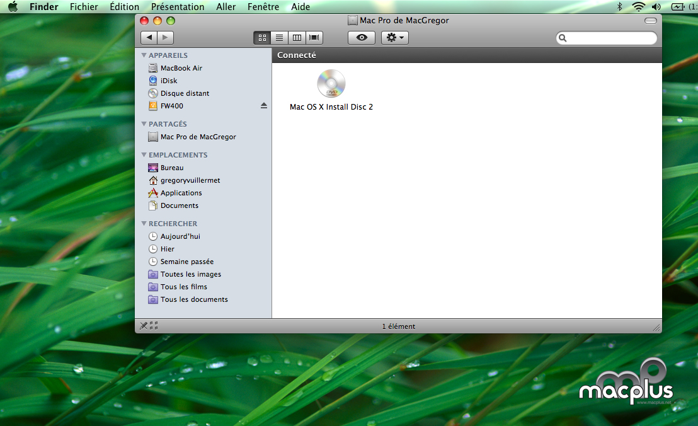The image size is (698, 426).
Task: Select the Mac OS X Install Disc 2 DVD icon
Action: (x=331, y=83)
